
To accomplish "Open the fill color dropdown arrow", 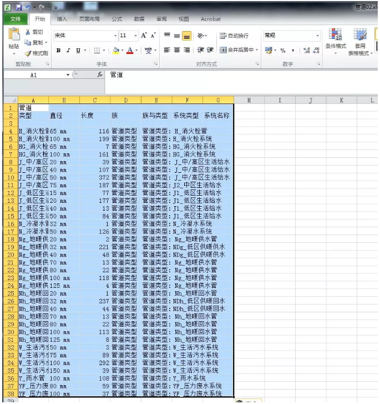I will pos(123,51).
